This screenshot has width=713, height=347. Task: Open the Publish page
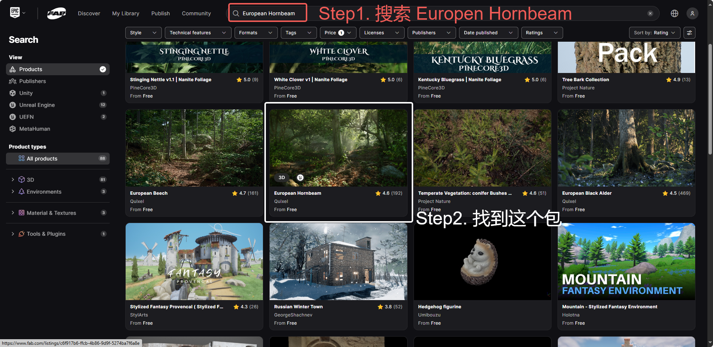click(x=160, y=13)
